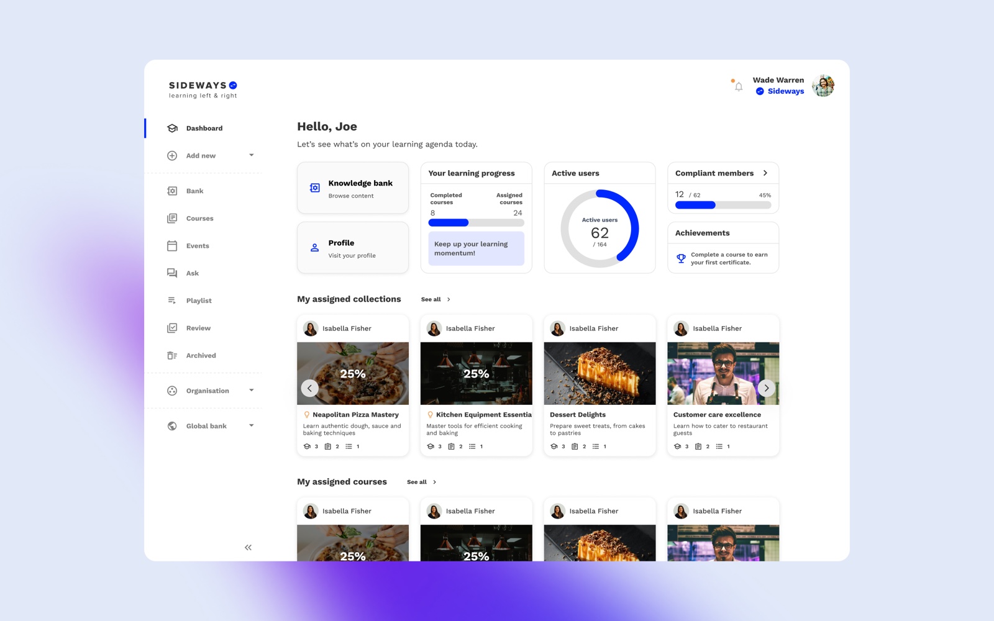Open the Profile card
The height and width of the screenshot is (621, 994).
353,248
